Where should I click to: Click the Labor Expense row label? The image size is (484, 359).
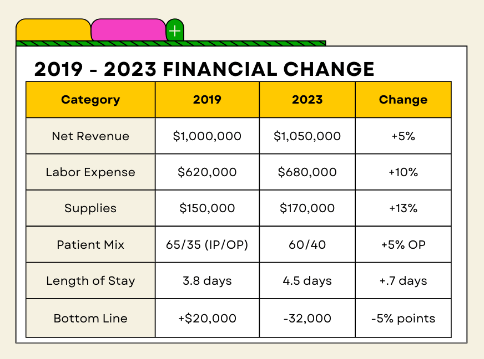coord(90,172)
